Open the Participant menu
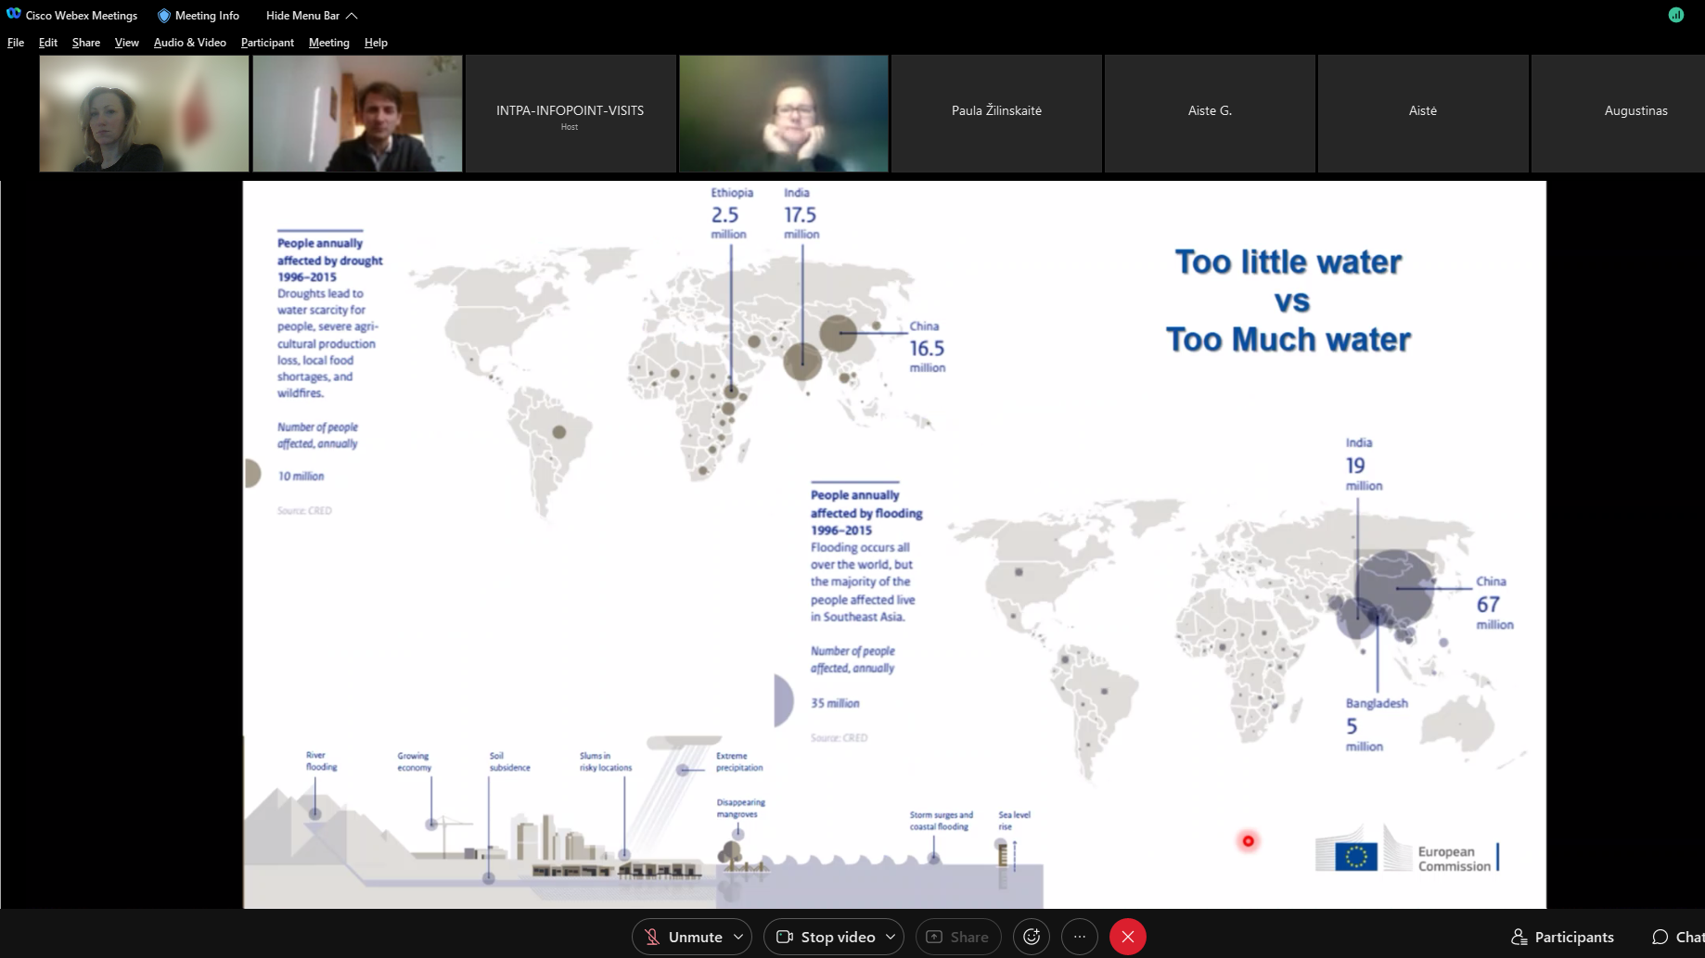This screenshot has width=1705, height=958. tap(267, 43)
